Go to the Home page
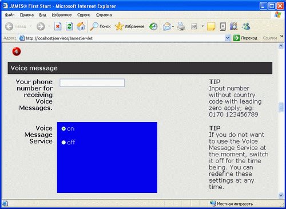This screenshot has width=286, height=209. [x=81, y=26]
